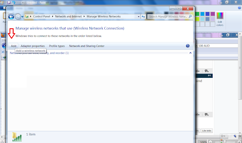Click '1 item' status text
Viewport: 242px width, 143px height.
click(x=31, y=134)
